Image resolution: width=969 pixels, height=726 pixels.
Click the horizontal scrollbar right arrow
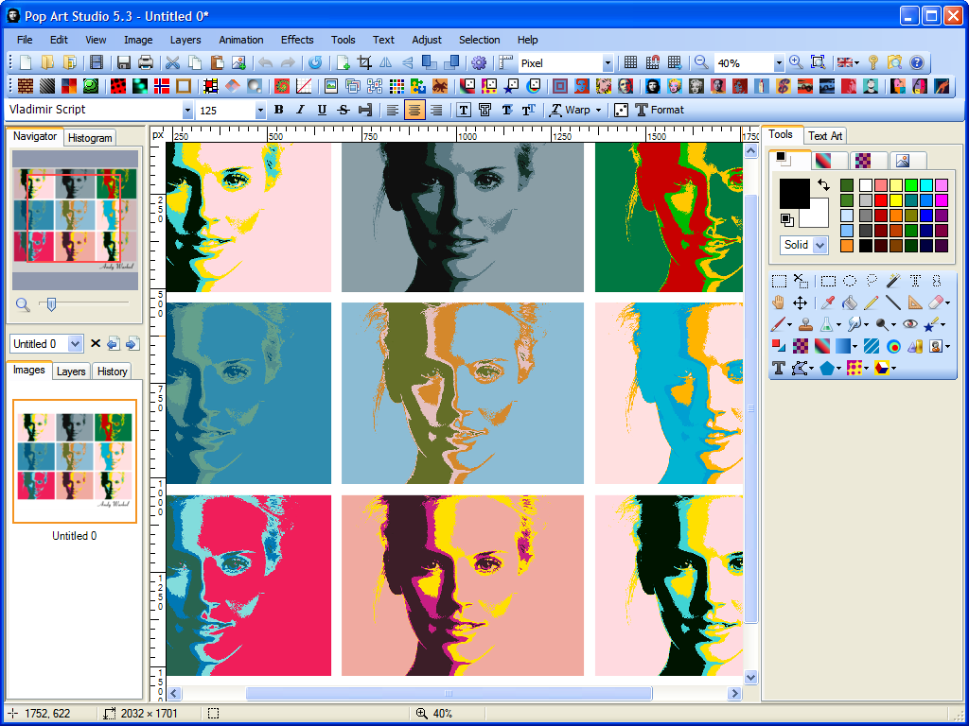[x=734, y=693]
